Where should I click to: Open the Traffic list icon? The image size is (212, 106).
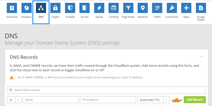tap(157, 8)
